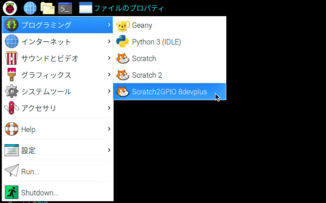Open the Help menu category
The width and height of the screenshot is (326, 203).
pyautogui.click(x=57, y=129)
